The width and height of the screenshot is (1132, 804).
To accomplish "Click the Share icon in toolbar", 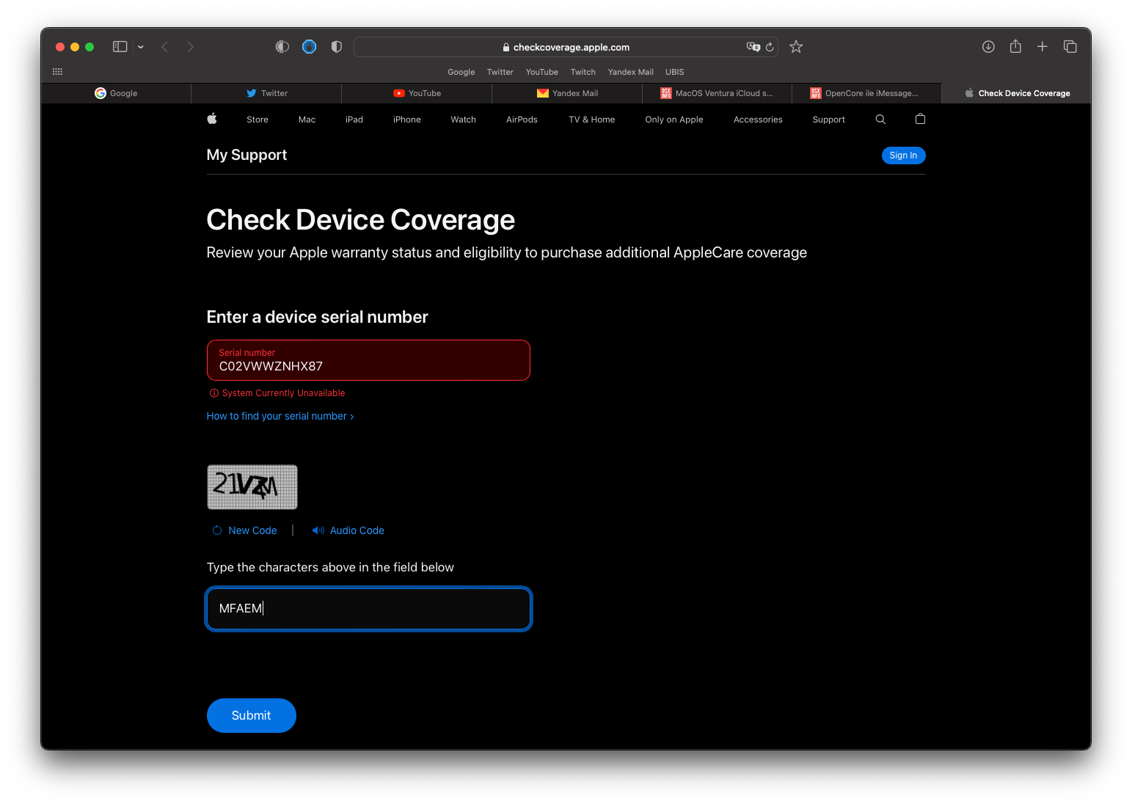I will click(x=1015, y=47).
